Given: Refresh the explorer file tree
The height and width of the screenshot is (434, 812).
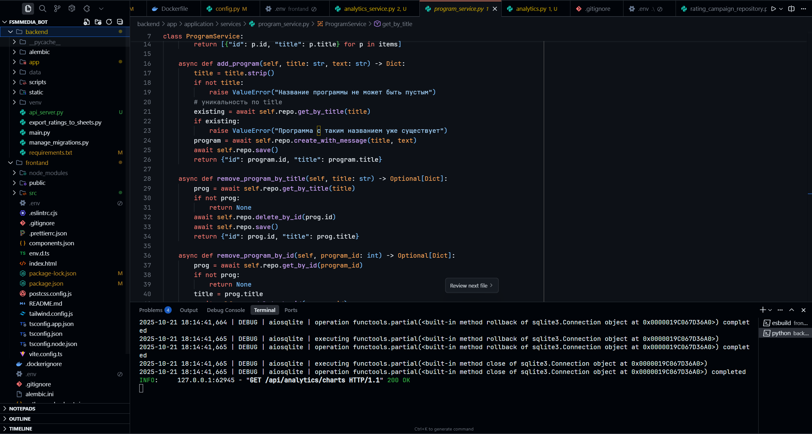Looking at the screenshot, I should (109, 22).
